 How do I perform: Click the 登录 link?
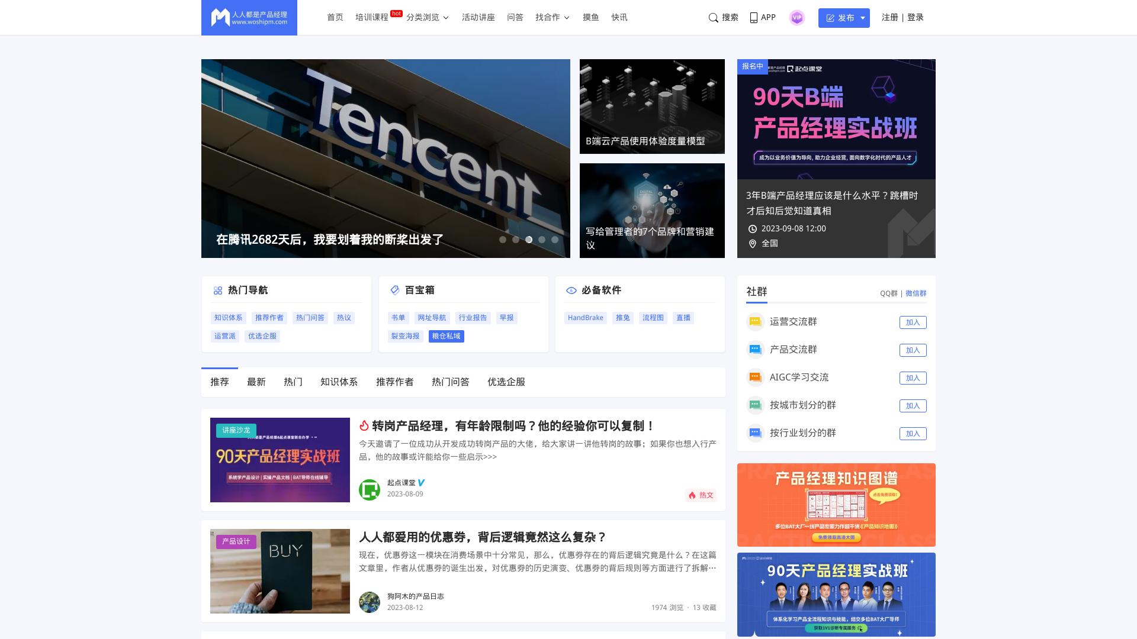click(916, 18)
